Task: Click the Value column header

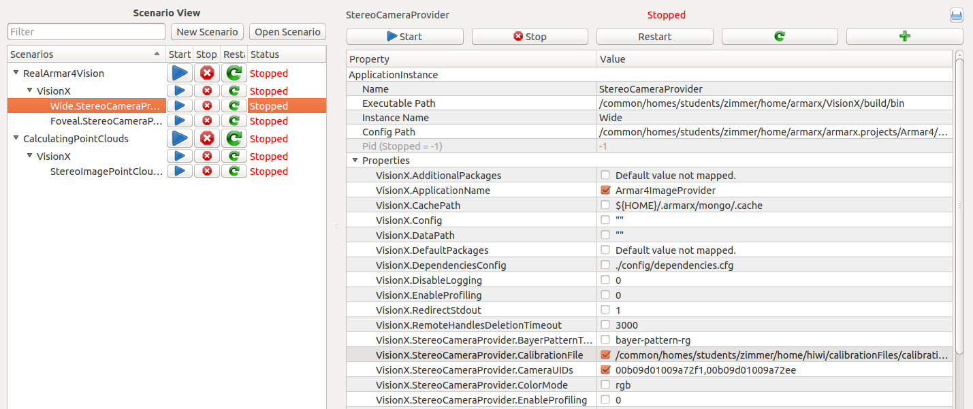Action: point(775,59)
